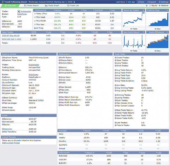Screen dimensions: 170x166
Task: Click info icon in Equity Balance chart header
Action: [x=167, y=32]
